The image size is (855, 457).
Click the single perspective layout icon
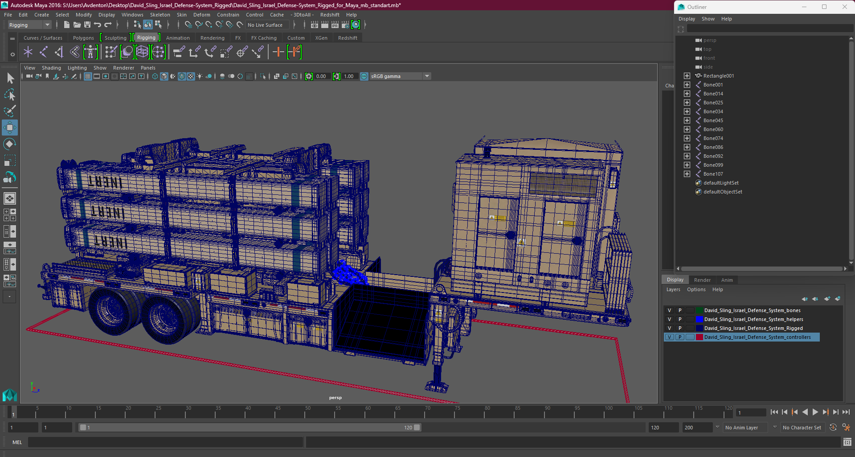(x=9, y=198)
